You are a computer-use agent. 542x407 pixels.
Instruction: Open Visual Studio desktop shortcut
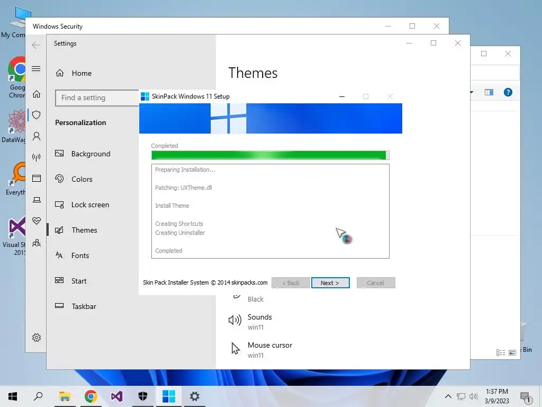(x=15, y=236)
